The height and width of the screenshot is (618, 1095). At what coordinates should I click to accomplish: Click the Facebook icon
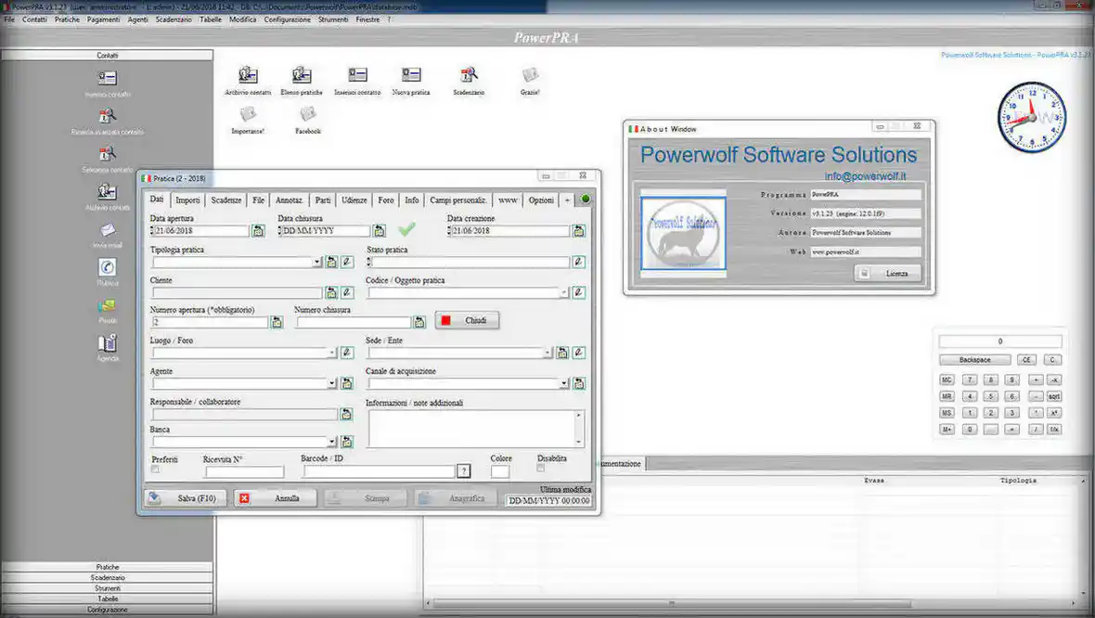(x=308, y=114)
